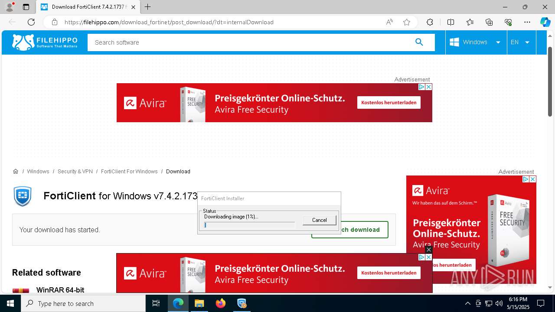Click the home breadcrumb icon

pos(16,171)
